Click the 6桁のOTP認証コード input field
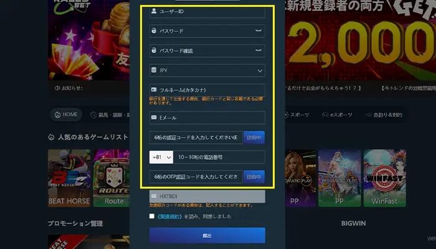 click(x=196, y=177)
